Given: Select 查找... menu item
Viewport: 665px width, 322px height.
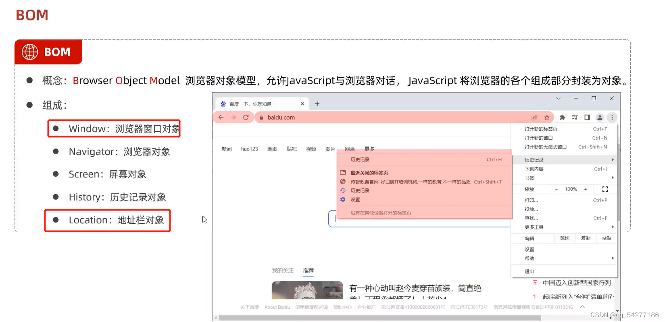Looking at the screenshot, I should click(x=564, y=218).
